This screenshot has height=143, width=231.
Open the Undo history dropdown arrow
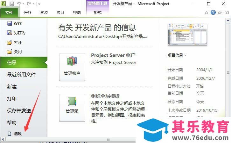(x=23, y=4)
